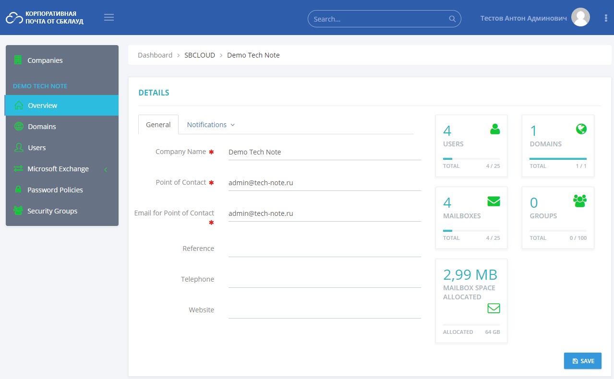The height and width of the screenshot is (379, 614).
Task: Click the MAILBOXES card label
Action: (x=462, y=216)
